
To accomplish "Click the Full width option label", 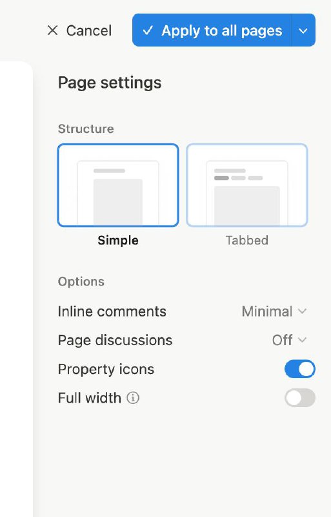I will (x=89, y=397).
